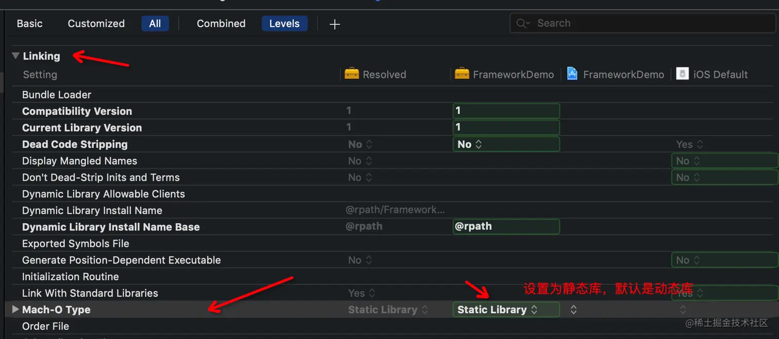779x339 pixels.
Task: Select Generate Position-Dependent Executable setting name
Action: coord(122,260)
